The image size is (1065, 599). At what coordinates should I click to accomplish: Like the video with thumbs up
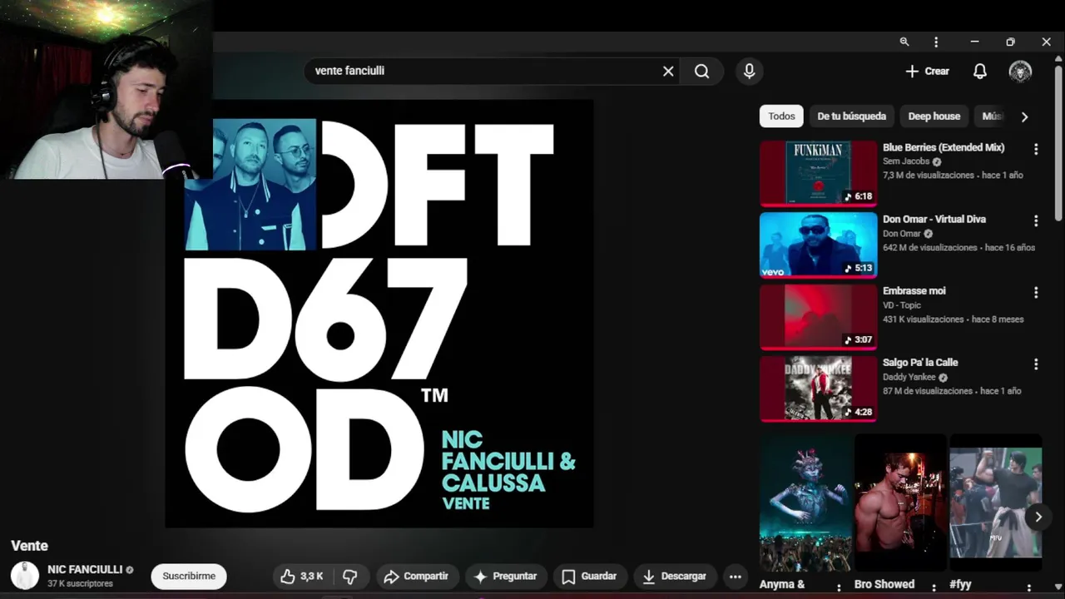[301, 576]
